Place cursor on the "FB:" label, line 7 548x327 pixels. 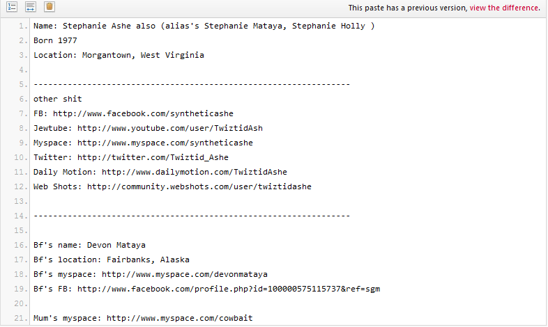(x=40, y=113)
